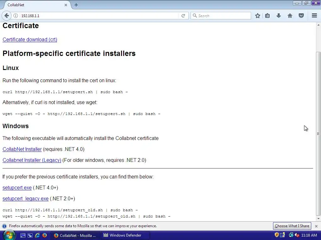The width and height of the screenshot is (321, 240).
Task: Save page to Pocket icon
Action: tap(301, 16)
